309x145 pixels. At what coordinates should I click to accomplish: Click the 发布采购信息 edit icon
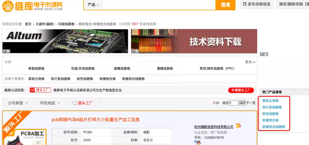[x=245, y=4]
